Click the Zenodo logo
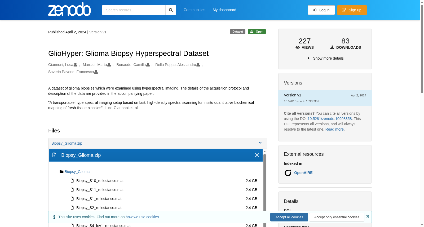This screenshot has width=424, height=227. pyautogui.click(x=69, y=10)
